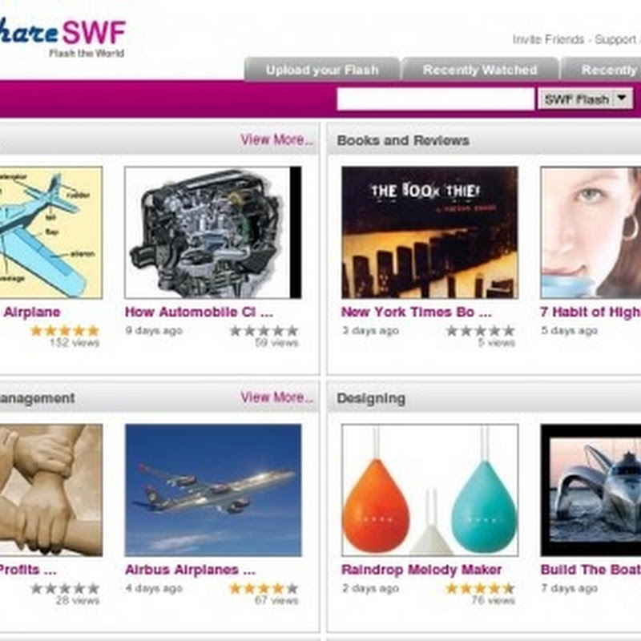Open the Support link
Screen dimensions: 641x641
(615, 39)
